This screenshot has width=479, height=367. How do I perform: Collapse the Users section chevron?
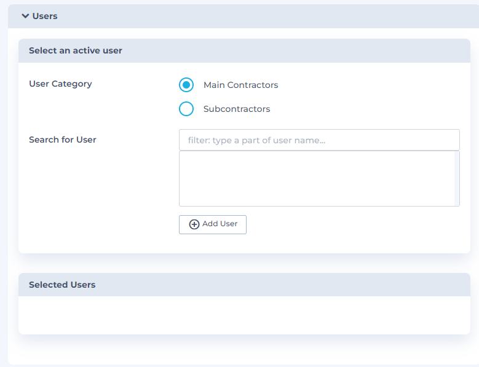point(25,16)
